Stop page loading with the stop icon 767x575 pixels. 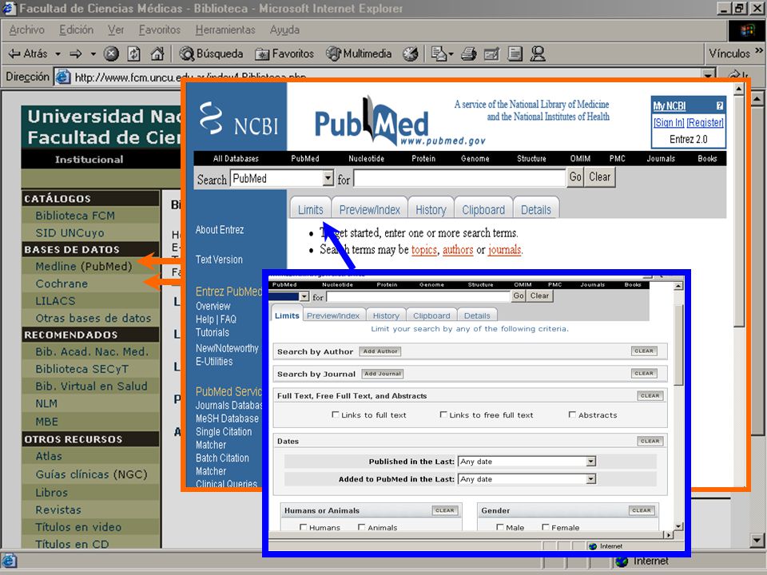coord(111,54)
